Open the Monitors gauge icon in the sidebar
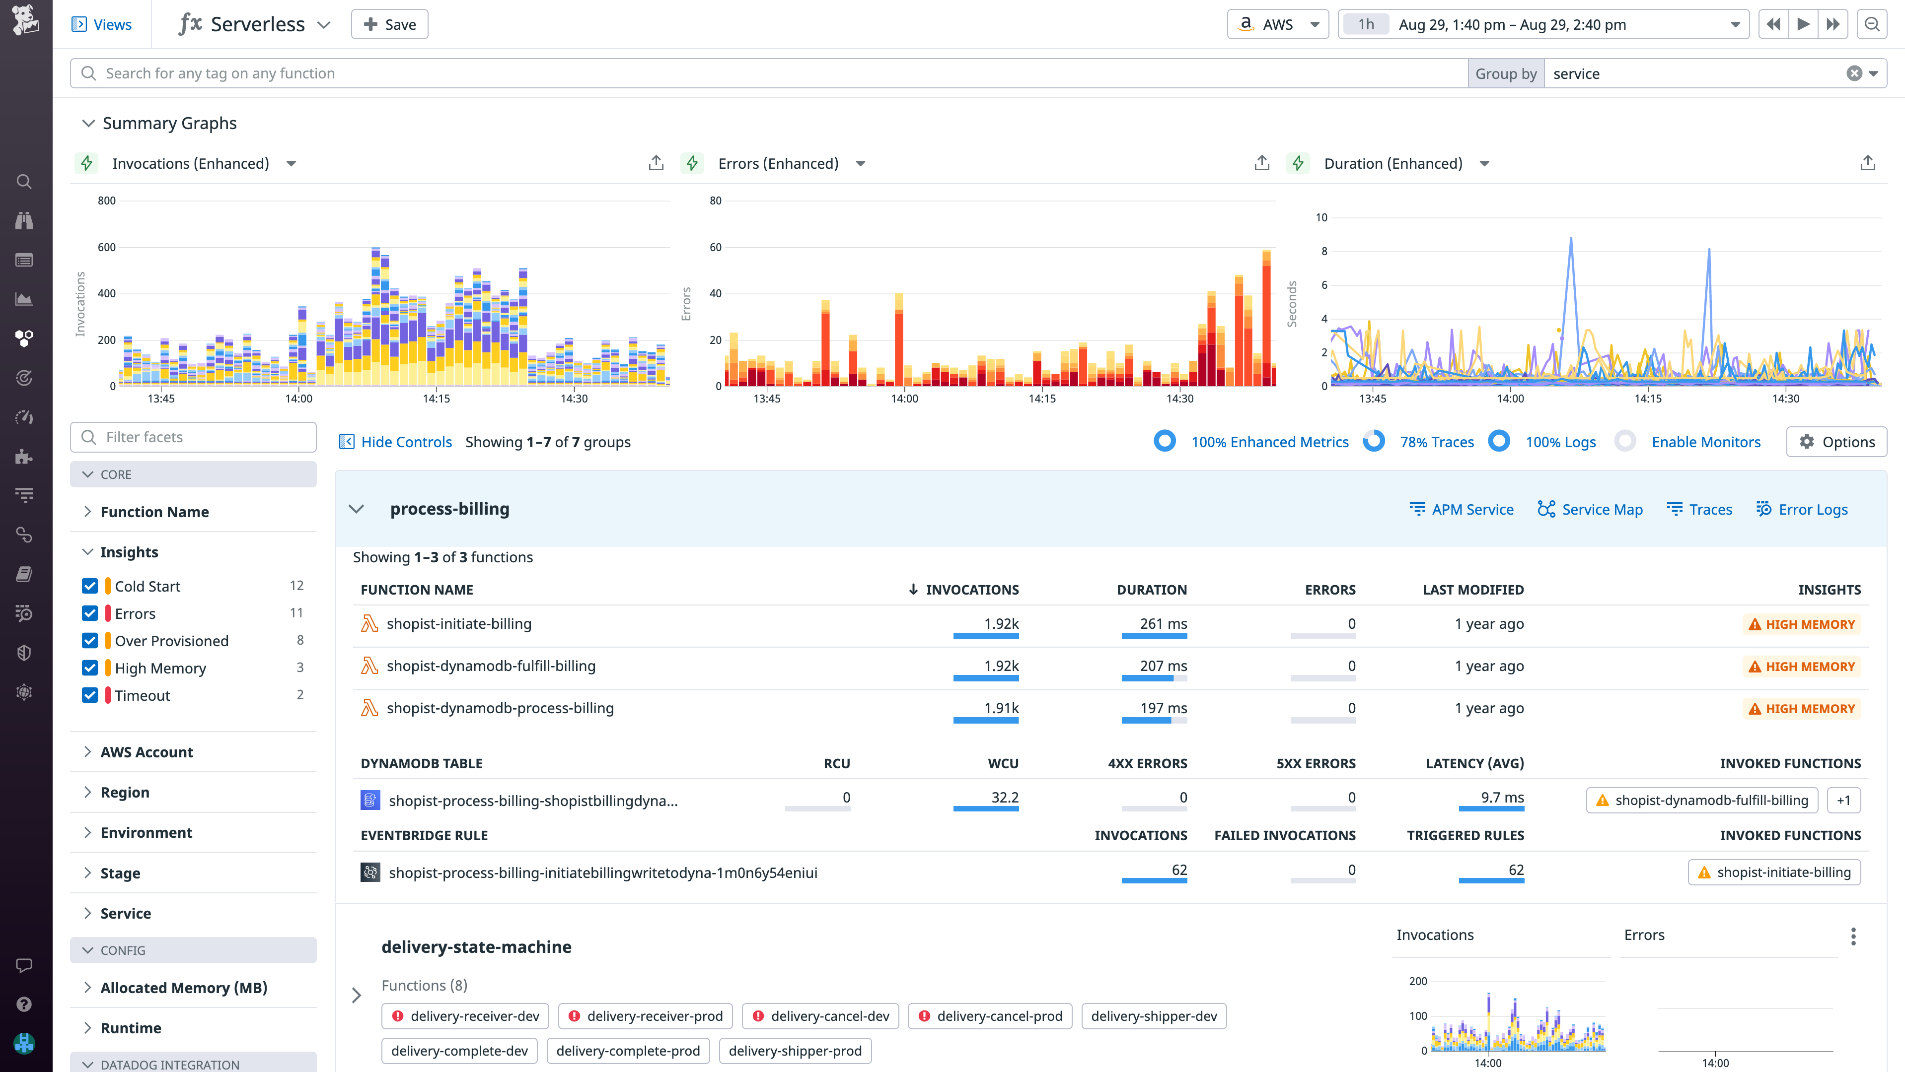1905x1072 pixels. coord(24,417)
